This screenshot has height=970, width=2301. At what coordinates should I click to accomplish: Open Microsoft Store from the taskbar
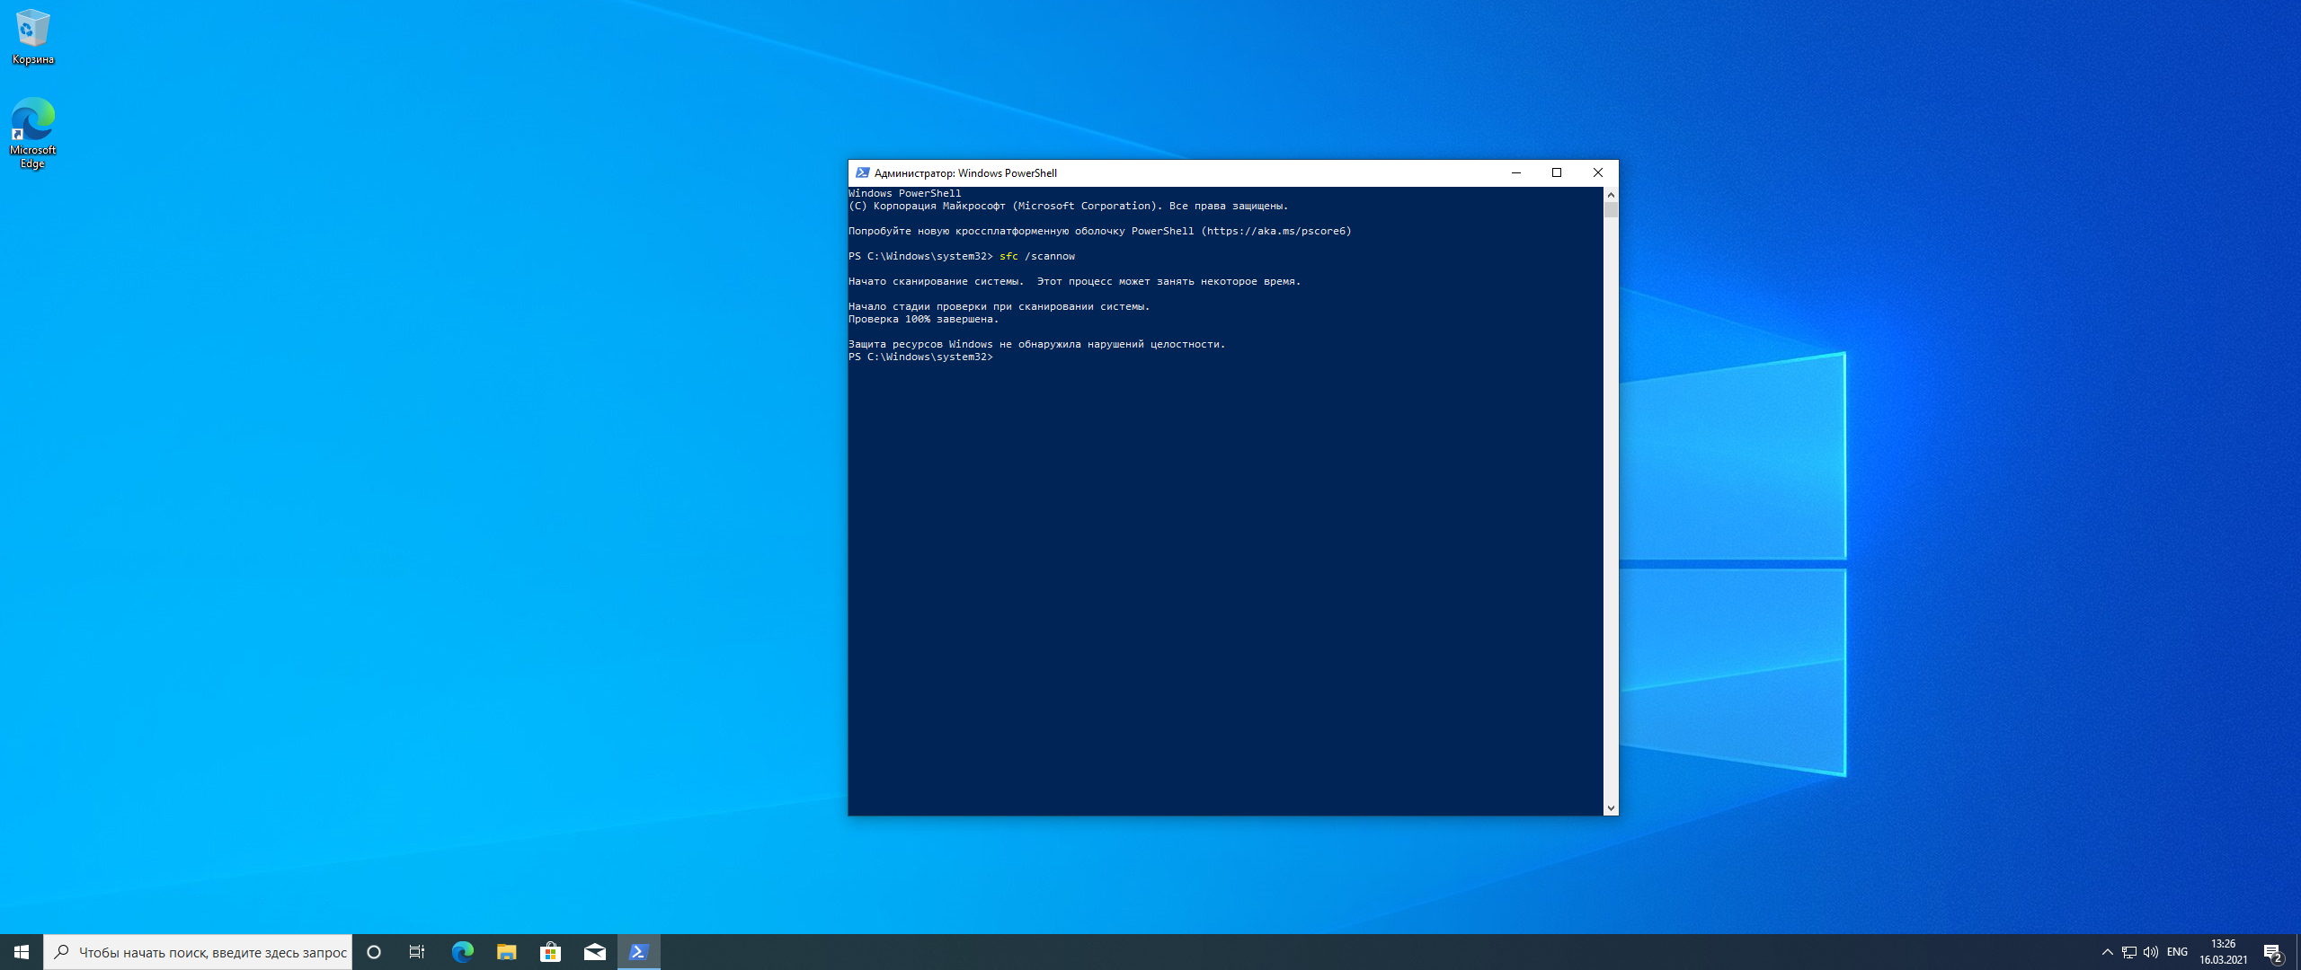[550, 952]
